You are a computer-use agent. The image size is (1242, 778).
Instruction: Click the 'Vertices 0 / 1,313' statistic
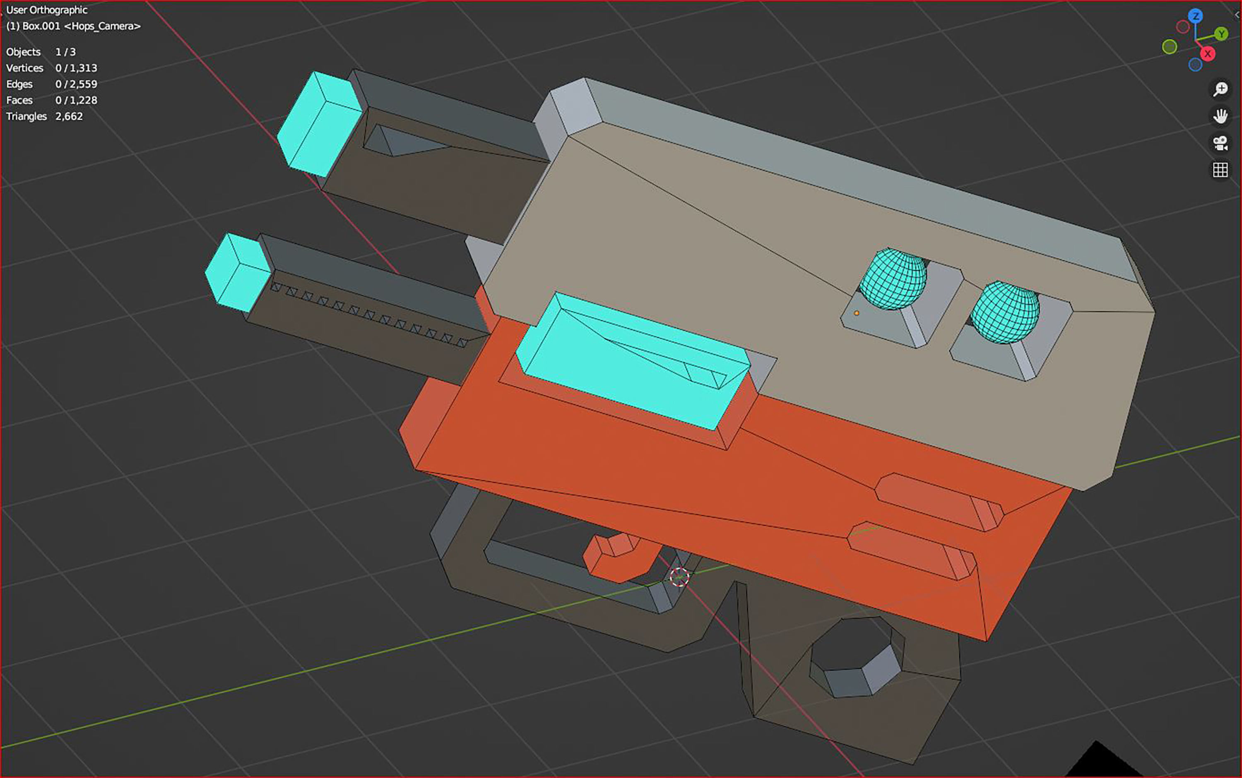pos(51,68)
